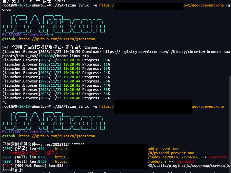Screen dimensions: 231x173
Task: Click the '[404] [404 Not Found] len:555' entry
Action: click(33, 166)
